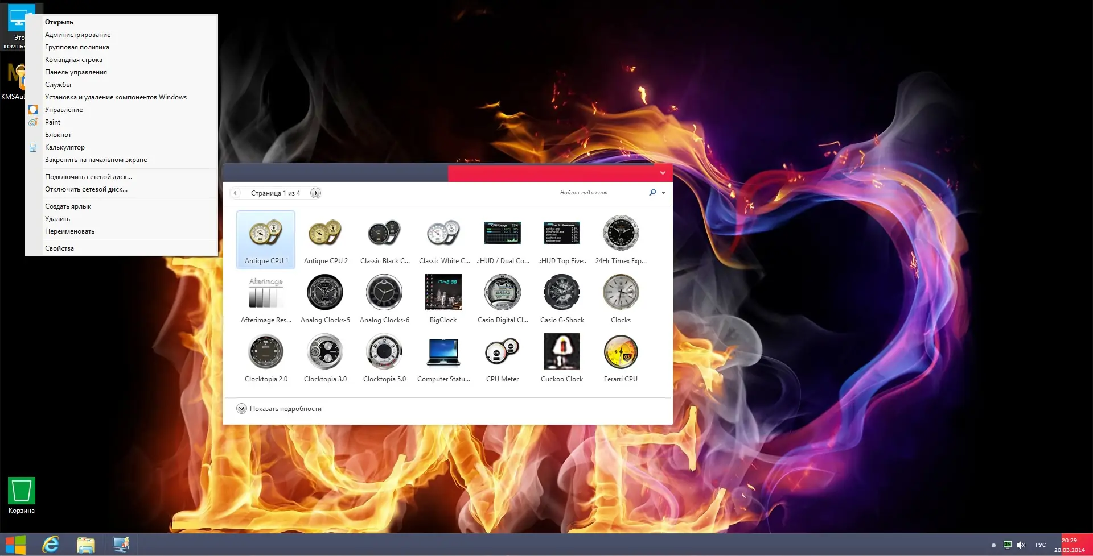1093x556 pixels.
Task: Click the gadget window title bar chevron
Action: click(663, 173)
